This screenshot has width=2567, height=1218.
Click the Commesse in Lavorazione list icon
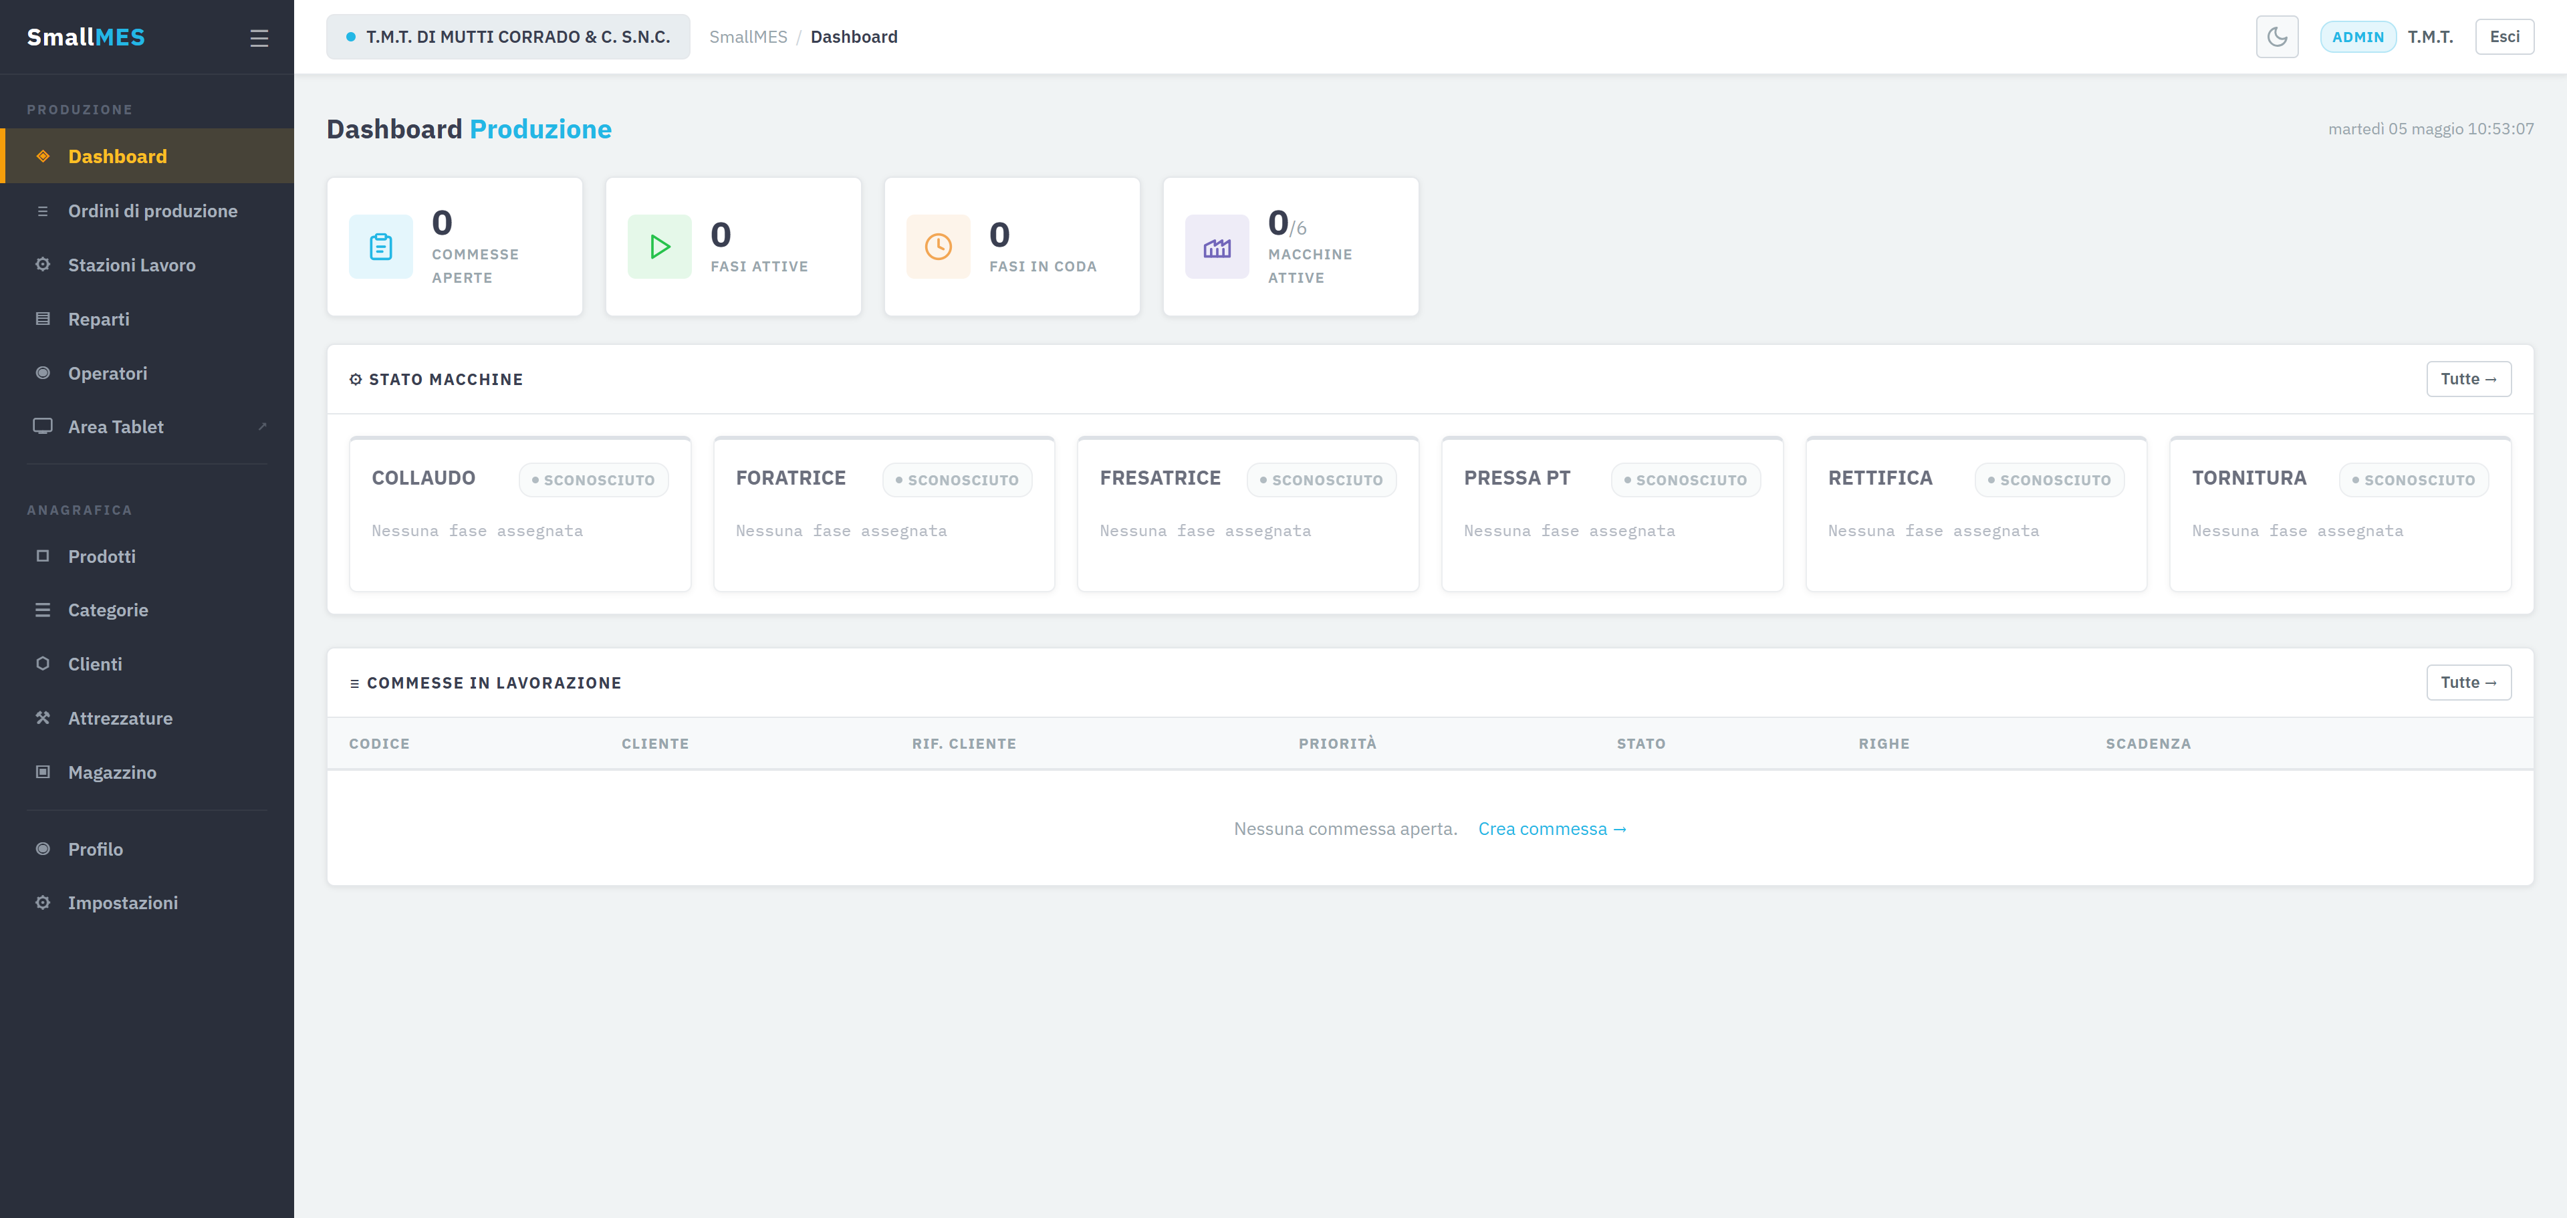(355, 684)
